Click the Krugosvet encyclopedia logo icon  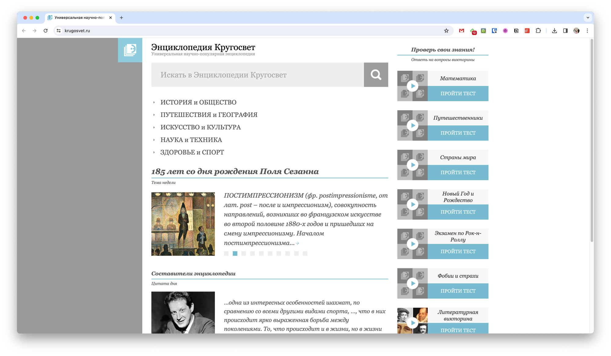pyautogui.click(x=130, y=50)
